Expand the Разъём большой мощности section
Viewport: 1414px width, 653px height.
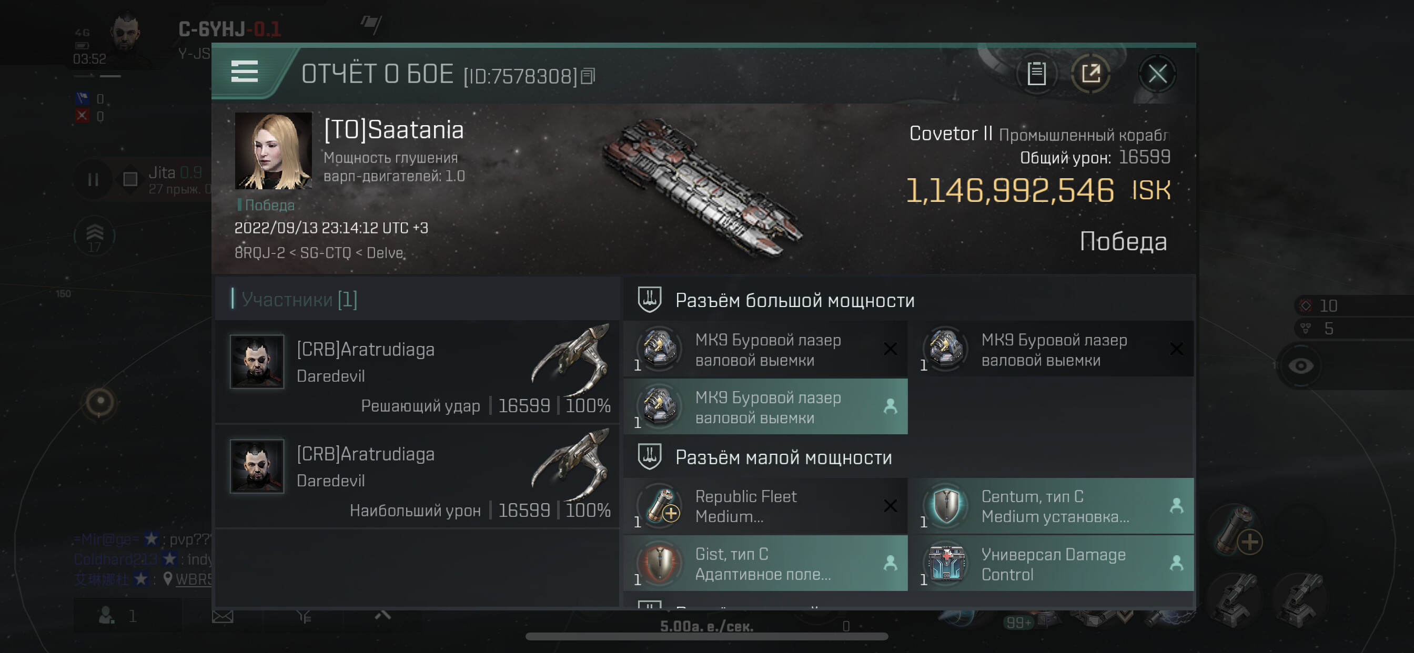tap(794, 300)
